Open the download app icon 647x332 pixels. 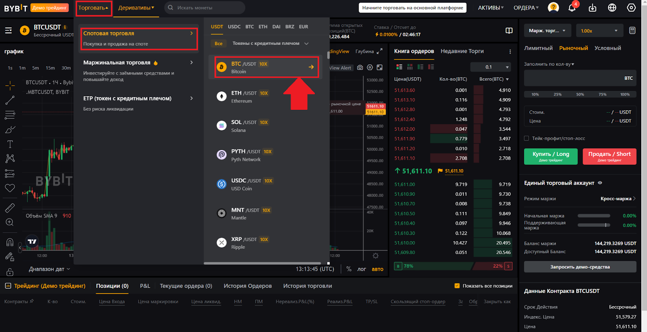(x=592, y=8)
